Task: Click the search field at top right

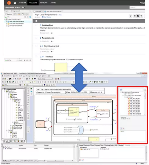Action: (x=137, y=7)
